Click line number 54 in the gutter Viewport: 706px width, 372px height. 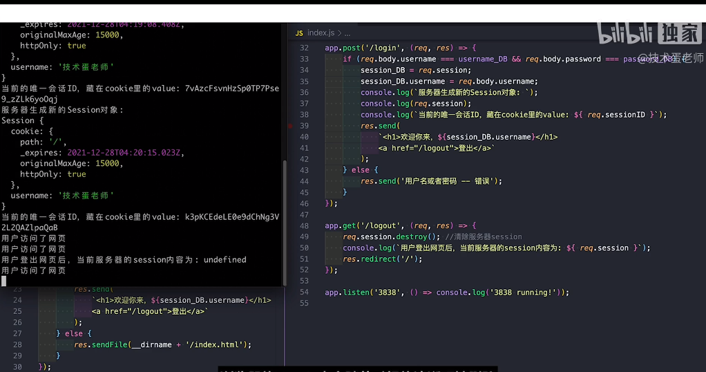[305, 292]
